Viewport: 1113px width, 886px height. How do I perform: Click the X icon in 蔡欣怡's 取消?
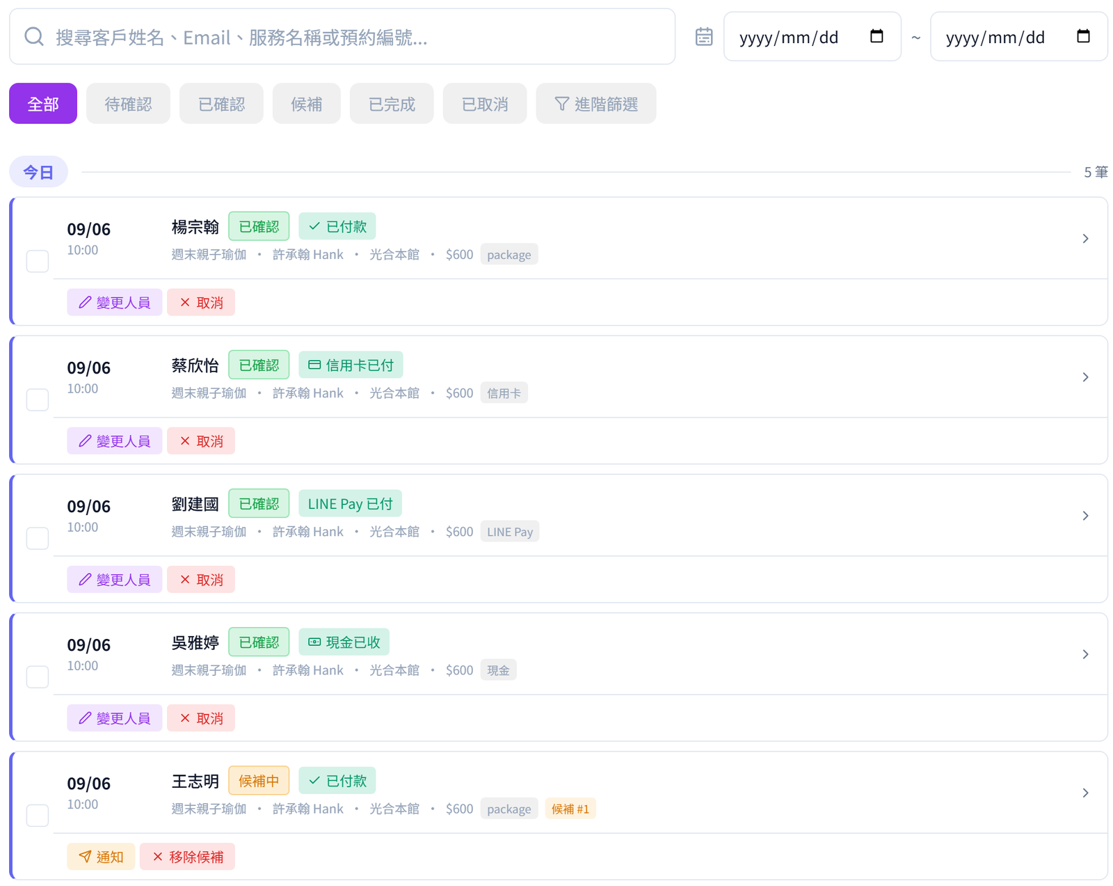point(185,441)
